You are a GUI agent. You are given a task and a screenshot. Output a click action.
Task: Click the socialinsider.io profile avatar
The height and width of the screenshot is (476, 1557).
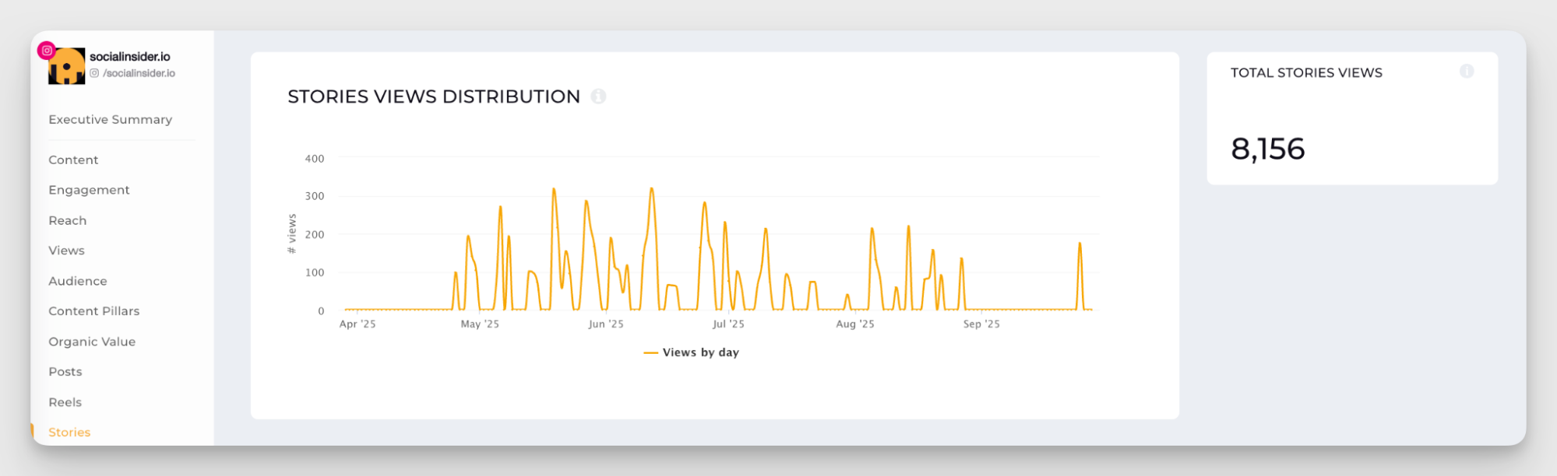68,68
